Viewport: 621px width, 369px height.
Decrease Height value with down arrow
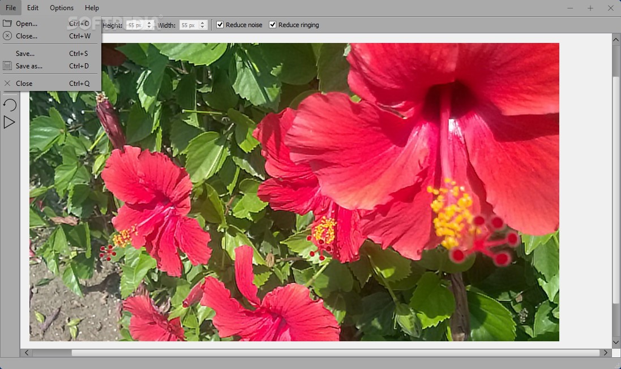[x=149, y=27]
